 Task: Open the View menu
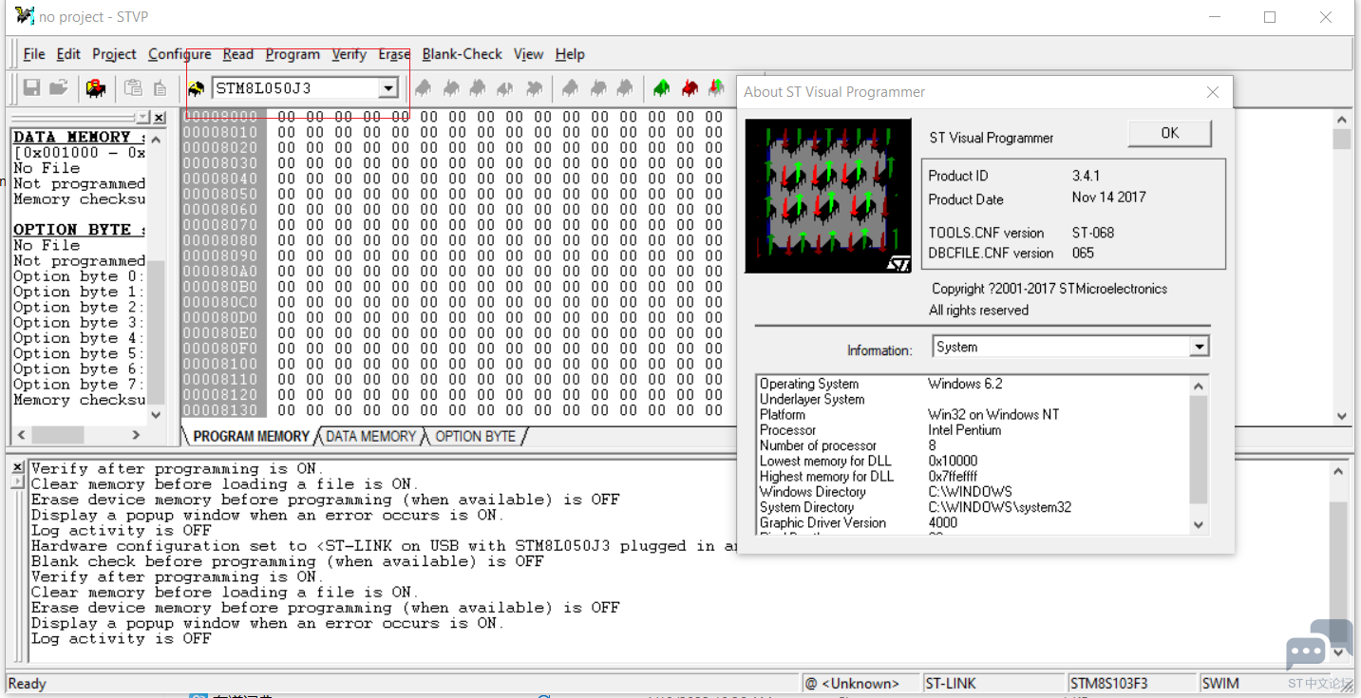[528, 54]
